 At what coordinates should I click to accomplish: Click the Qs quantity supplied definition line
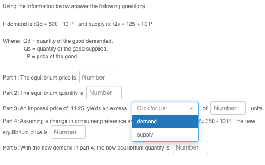point(66,49)
